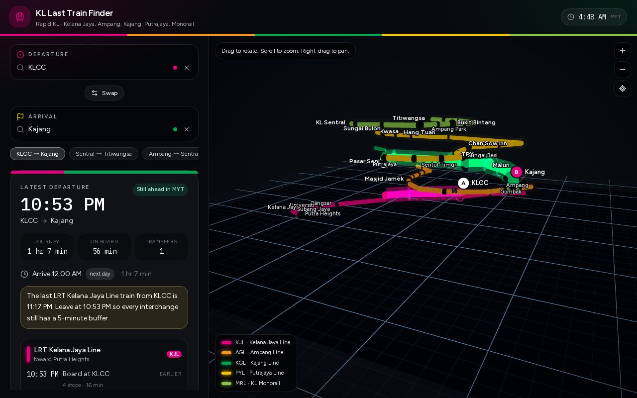Click the Chan Sow Lin station label
Image resolution: width=637 pixels, height=398 pixels.
pyautogui.click(x=488, y=143)
